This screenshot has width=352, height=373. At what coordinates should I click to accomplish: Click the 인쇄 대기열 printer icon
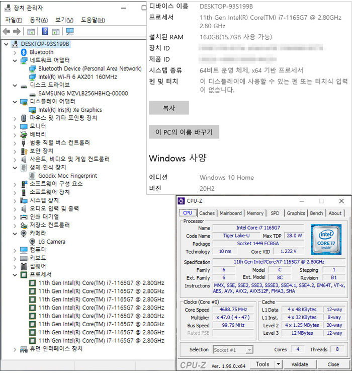[x=24, y=217]
